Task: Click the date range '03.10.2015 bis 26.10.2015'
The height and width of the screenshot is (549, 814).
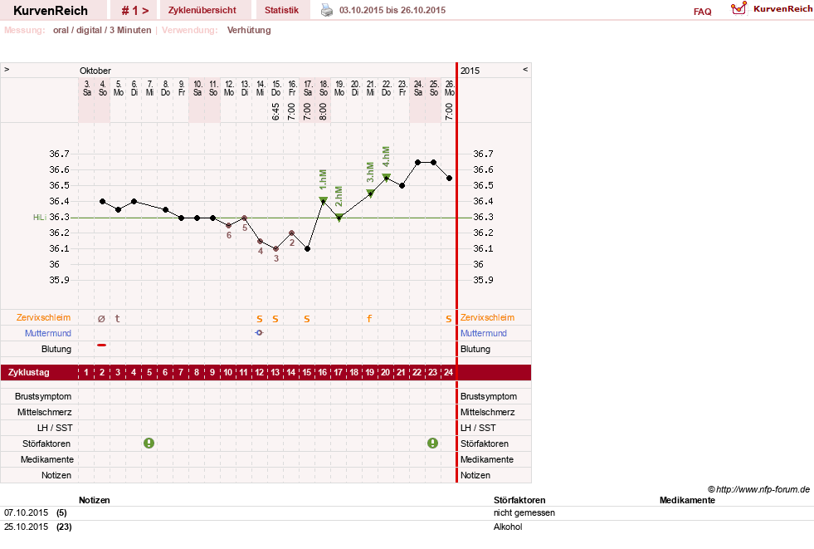Action: [x=392, y=10]
